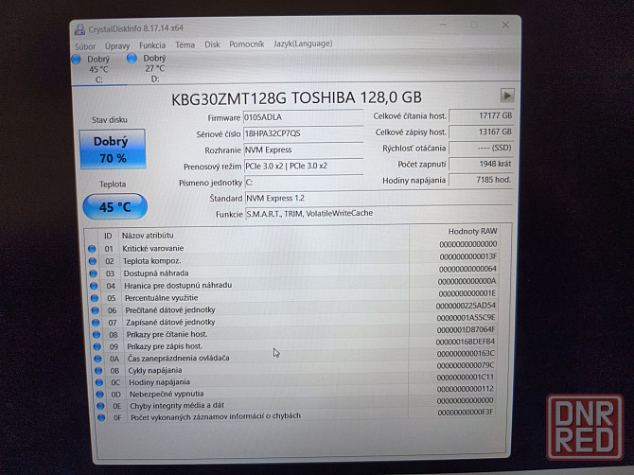Click the Funkcie field S.M.A.R.T., TRIM
Image resolution: width=634 pixels, height=475 pixels.
(x=379, y=214)
